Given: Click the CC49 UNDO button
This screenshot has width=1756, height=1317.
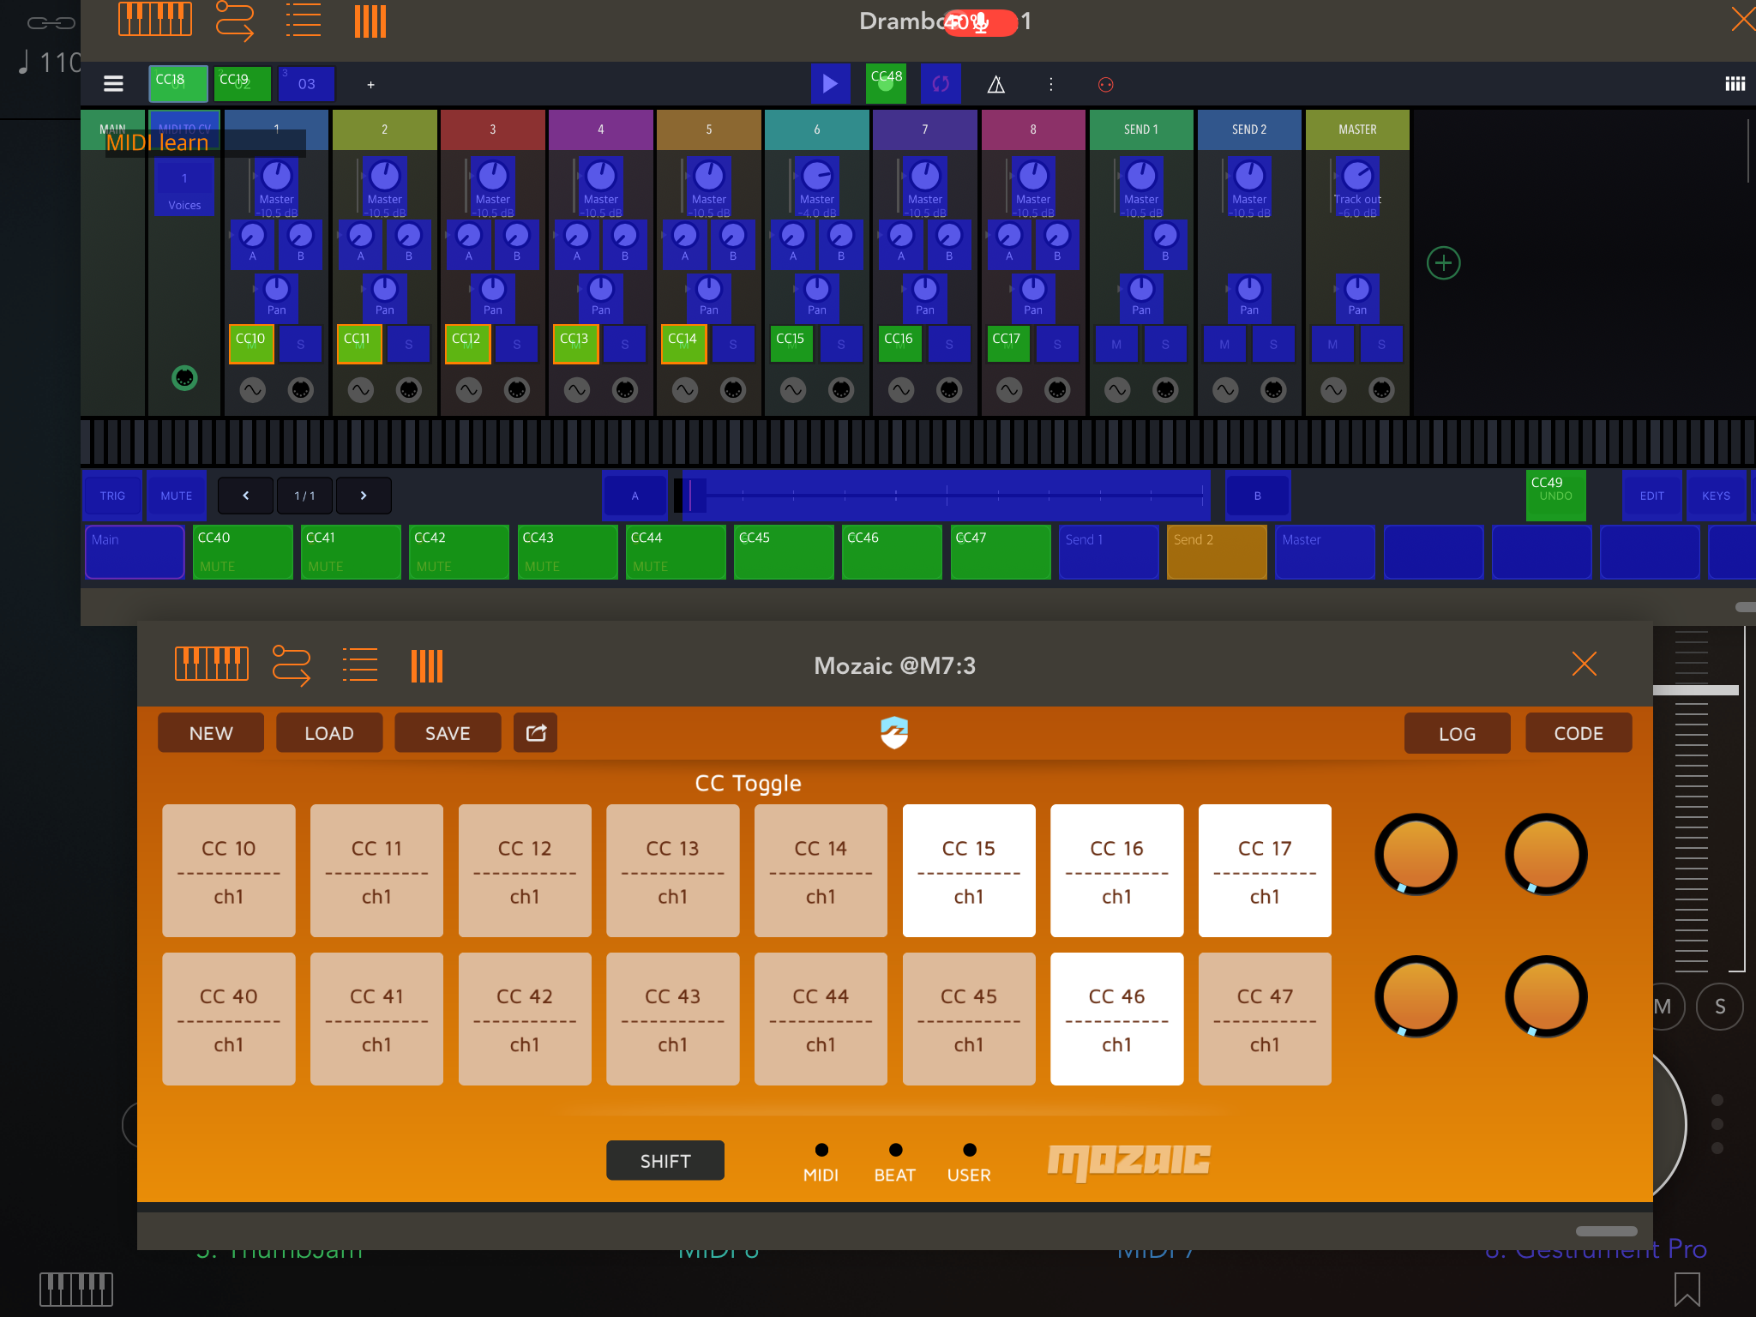Looking at the screenshot, I should tap(1555, 496).
